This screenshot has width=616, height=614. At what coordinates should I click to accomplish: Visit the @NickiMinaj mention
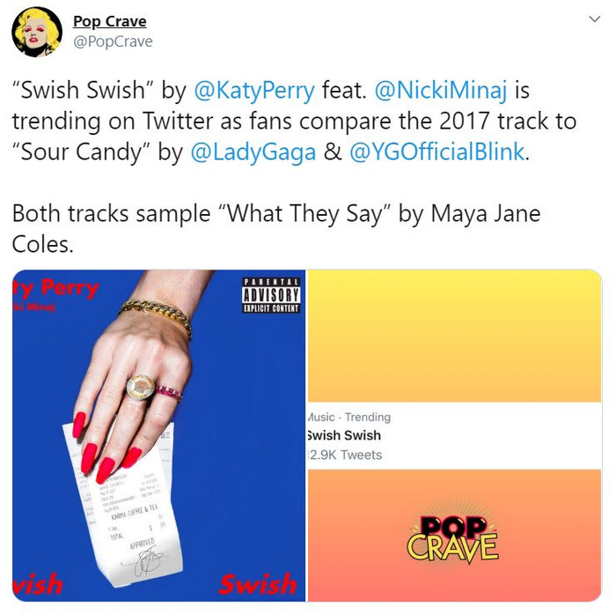[440, 90]
